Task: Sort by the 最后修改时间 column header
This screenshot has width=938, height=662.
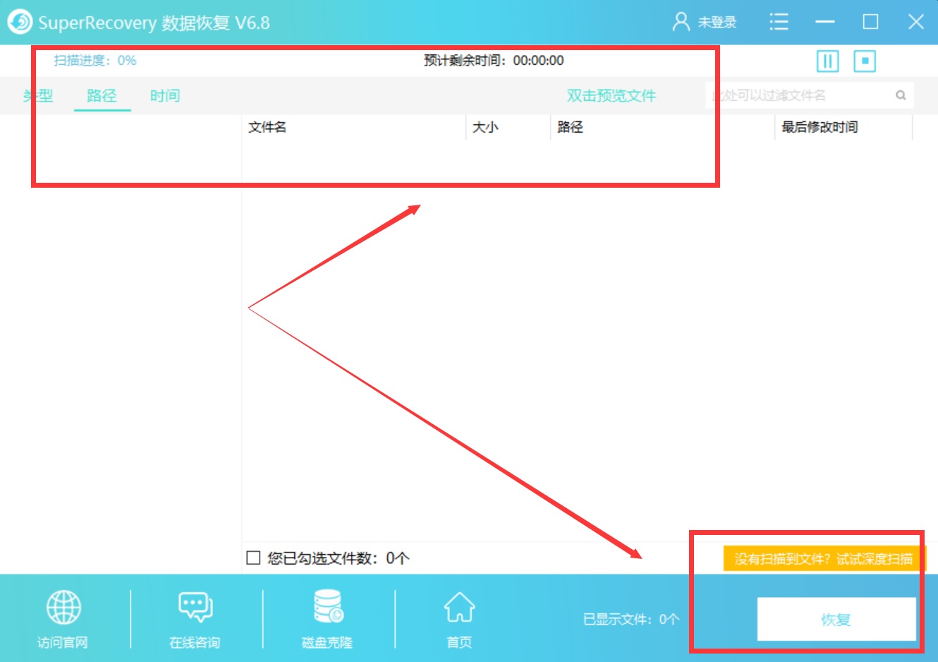Action: pos(820,127)
